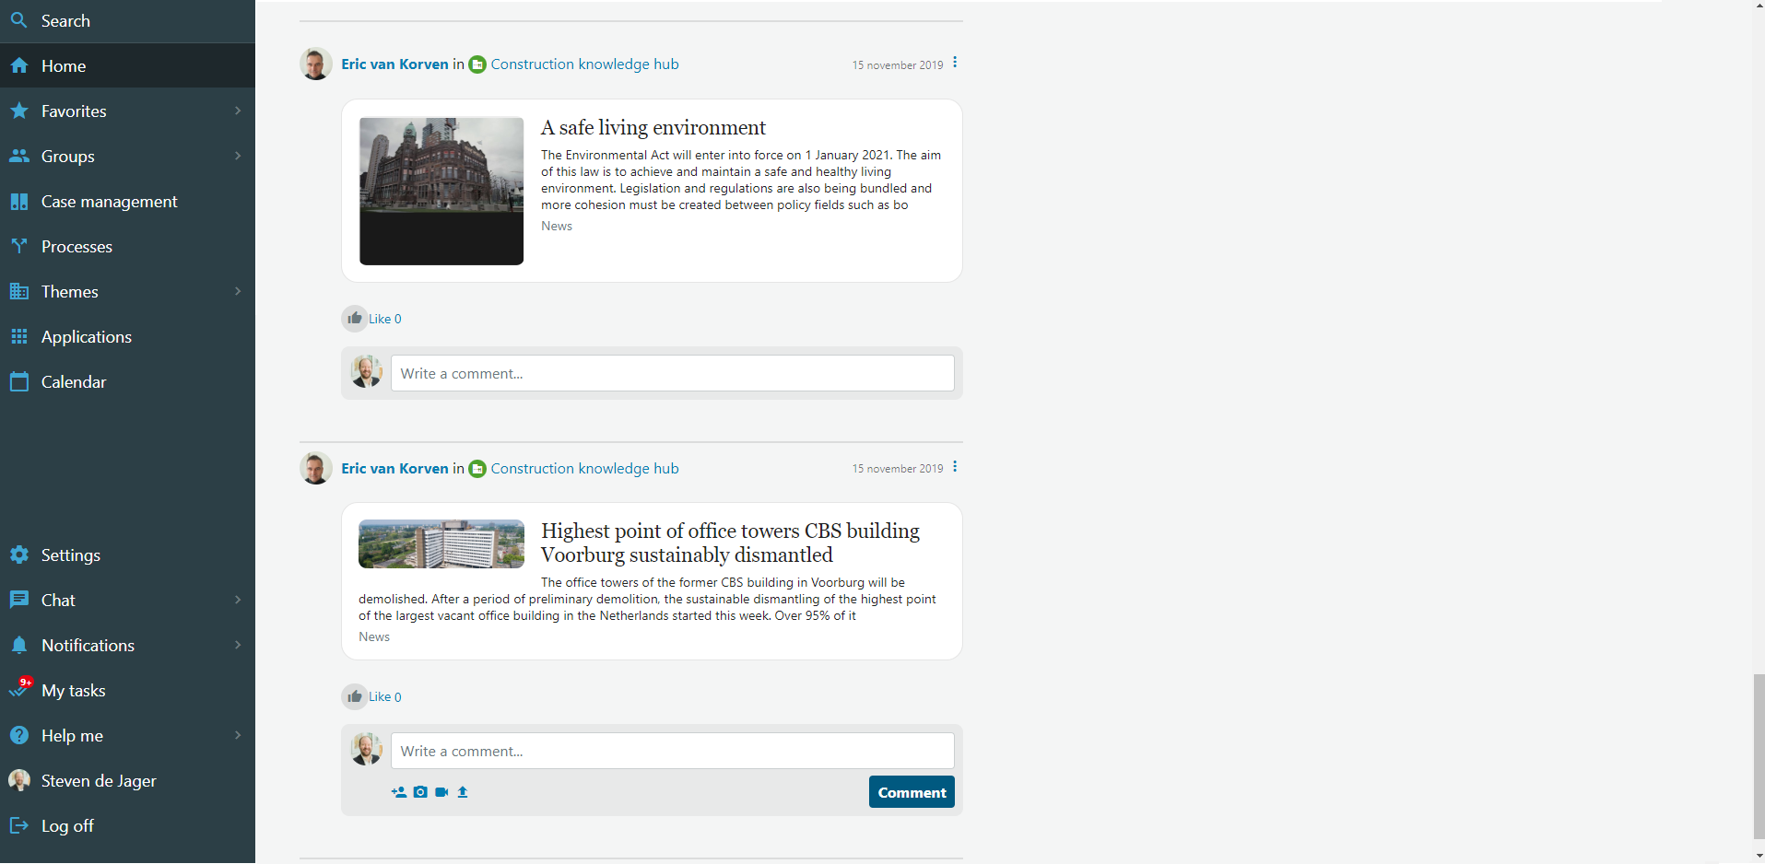This screenshot has height=864, width=1765.
Task: Open the three-dot menu on the safe living environment post
Action: pyautogui.click(x=955, y=63)
